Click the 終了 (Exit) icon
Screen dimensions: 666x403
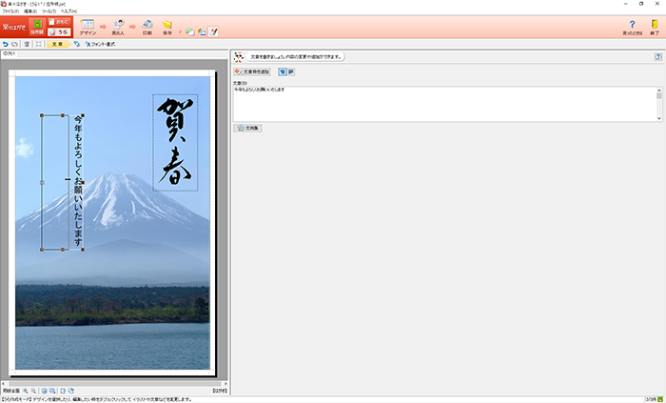(x=654, y=27)
